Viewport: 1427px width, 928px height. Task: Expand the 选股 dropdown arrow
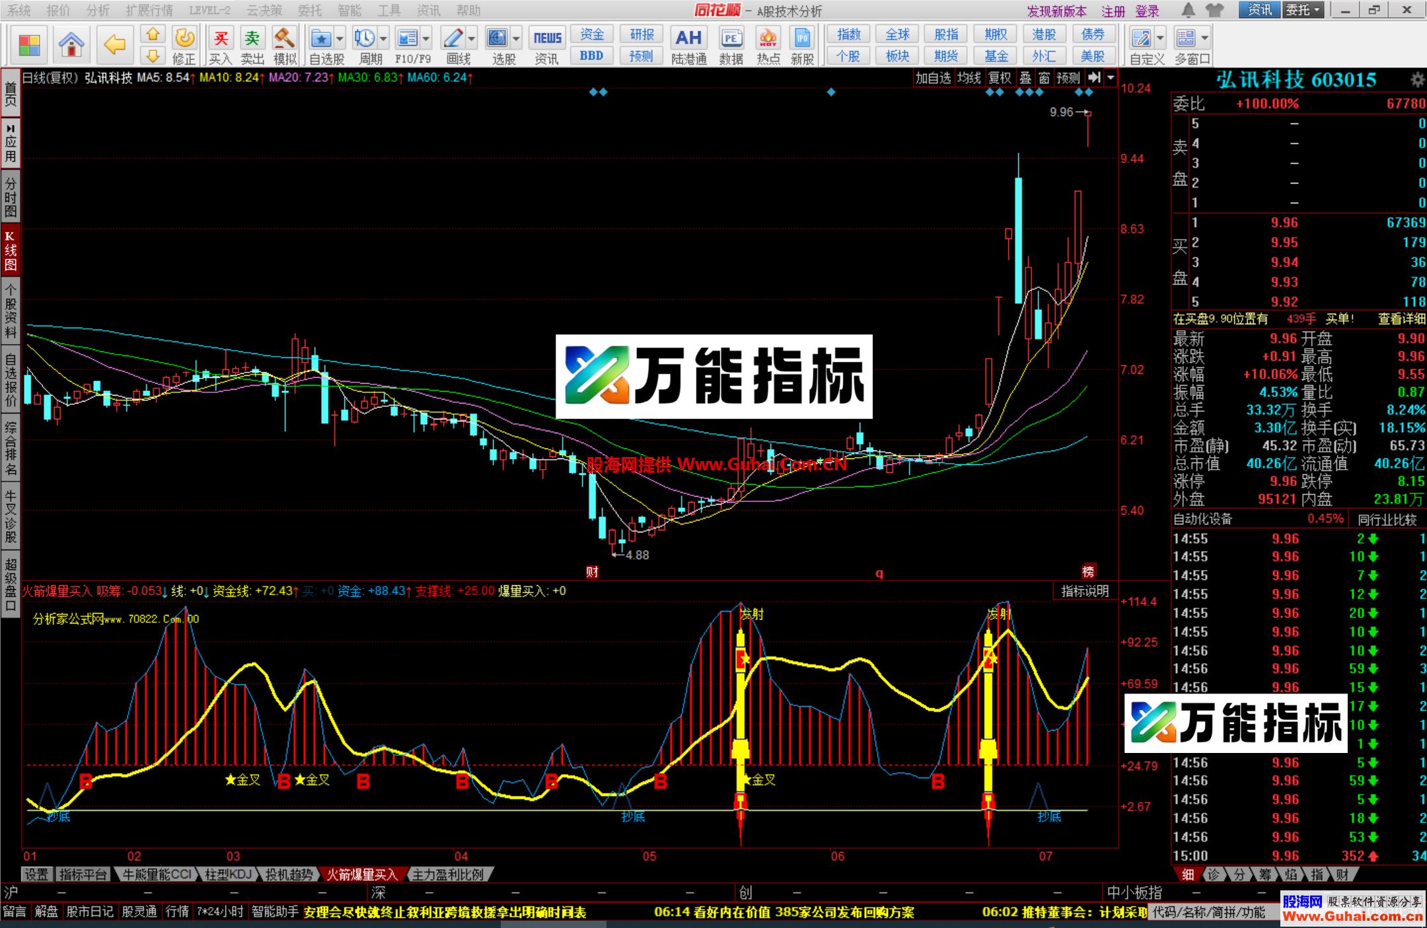point(515,38)
